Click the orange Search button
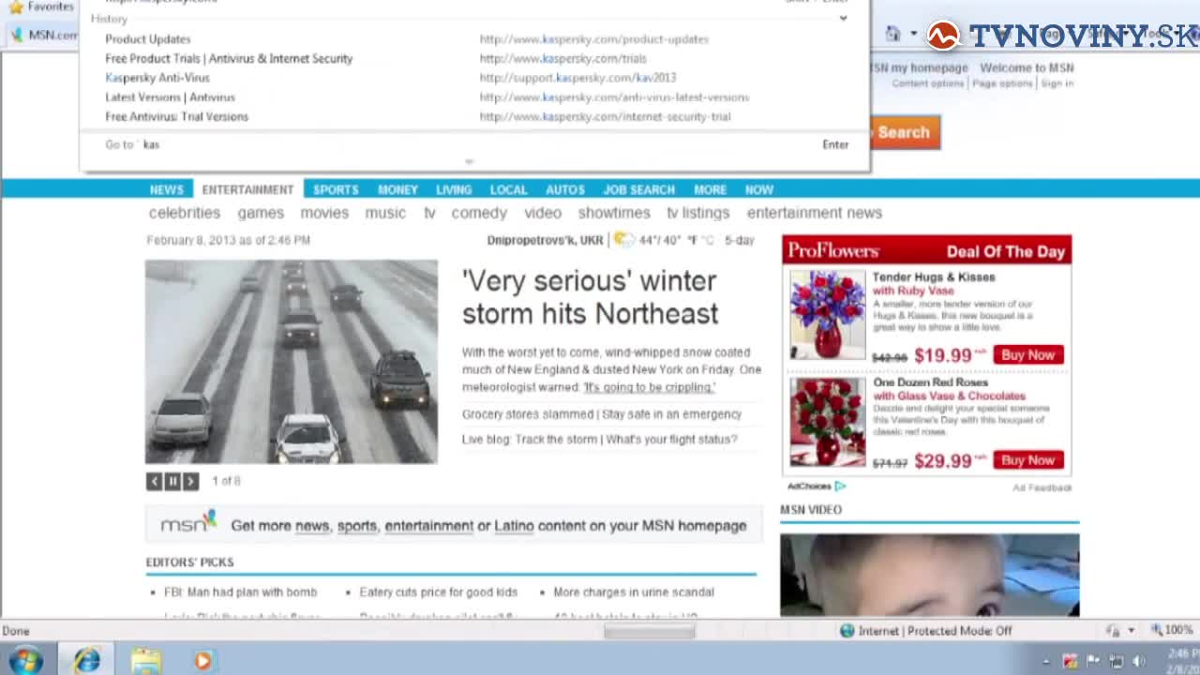This screenshot has width=1200, height=675. click(x=904, y=132)
